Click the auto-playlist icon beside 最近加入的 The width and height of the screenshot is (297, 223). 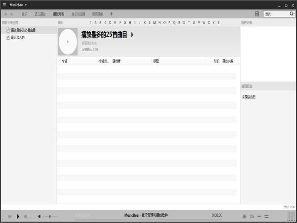[8, 38]
